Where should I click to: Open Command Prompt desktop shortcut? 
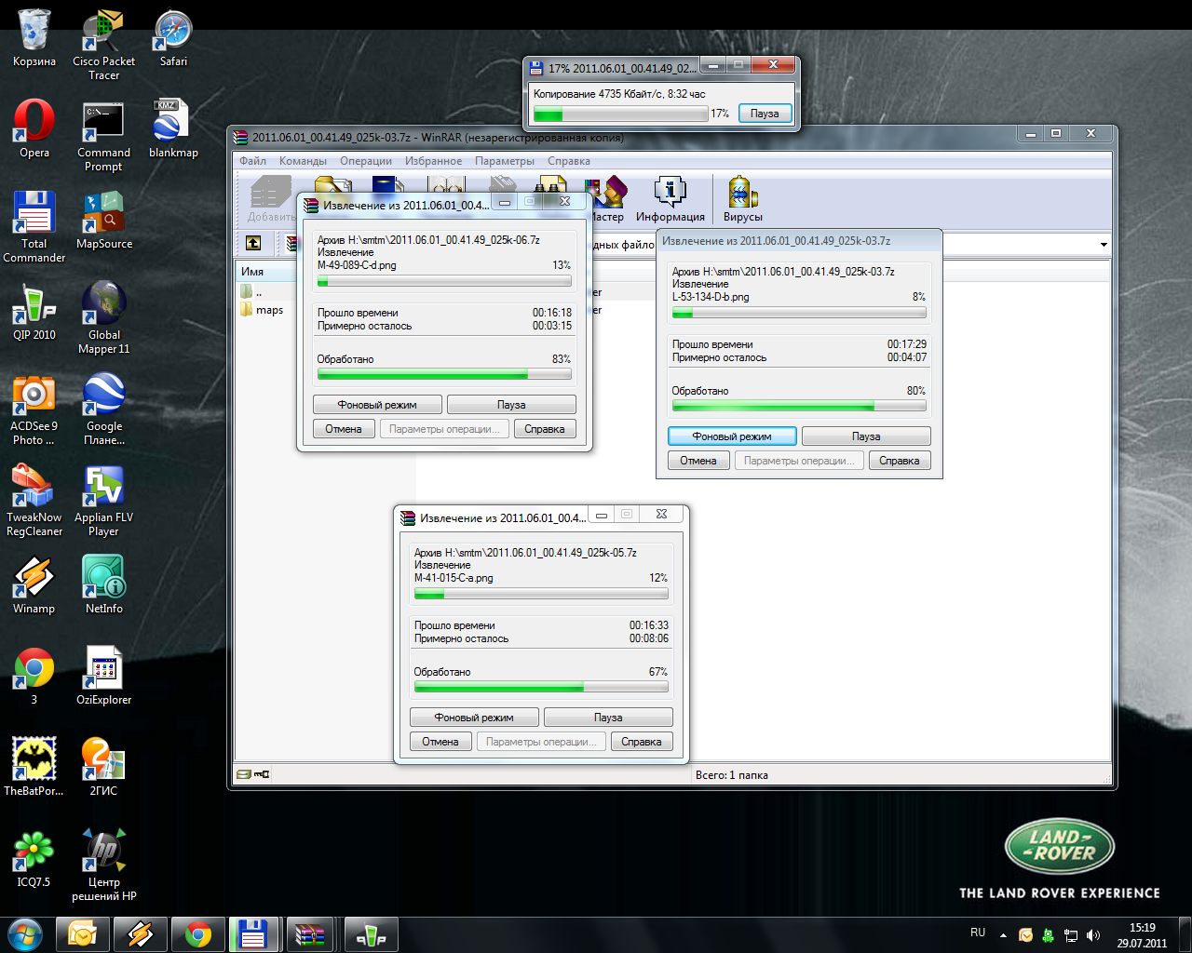coord(103,137)
